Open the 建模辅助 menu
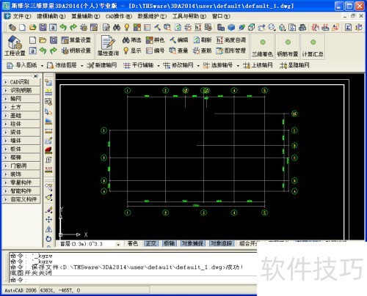The height and width of the screenshot is (296, 367). click(51, 16)
